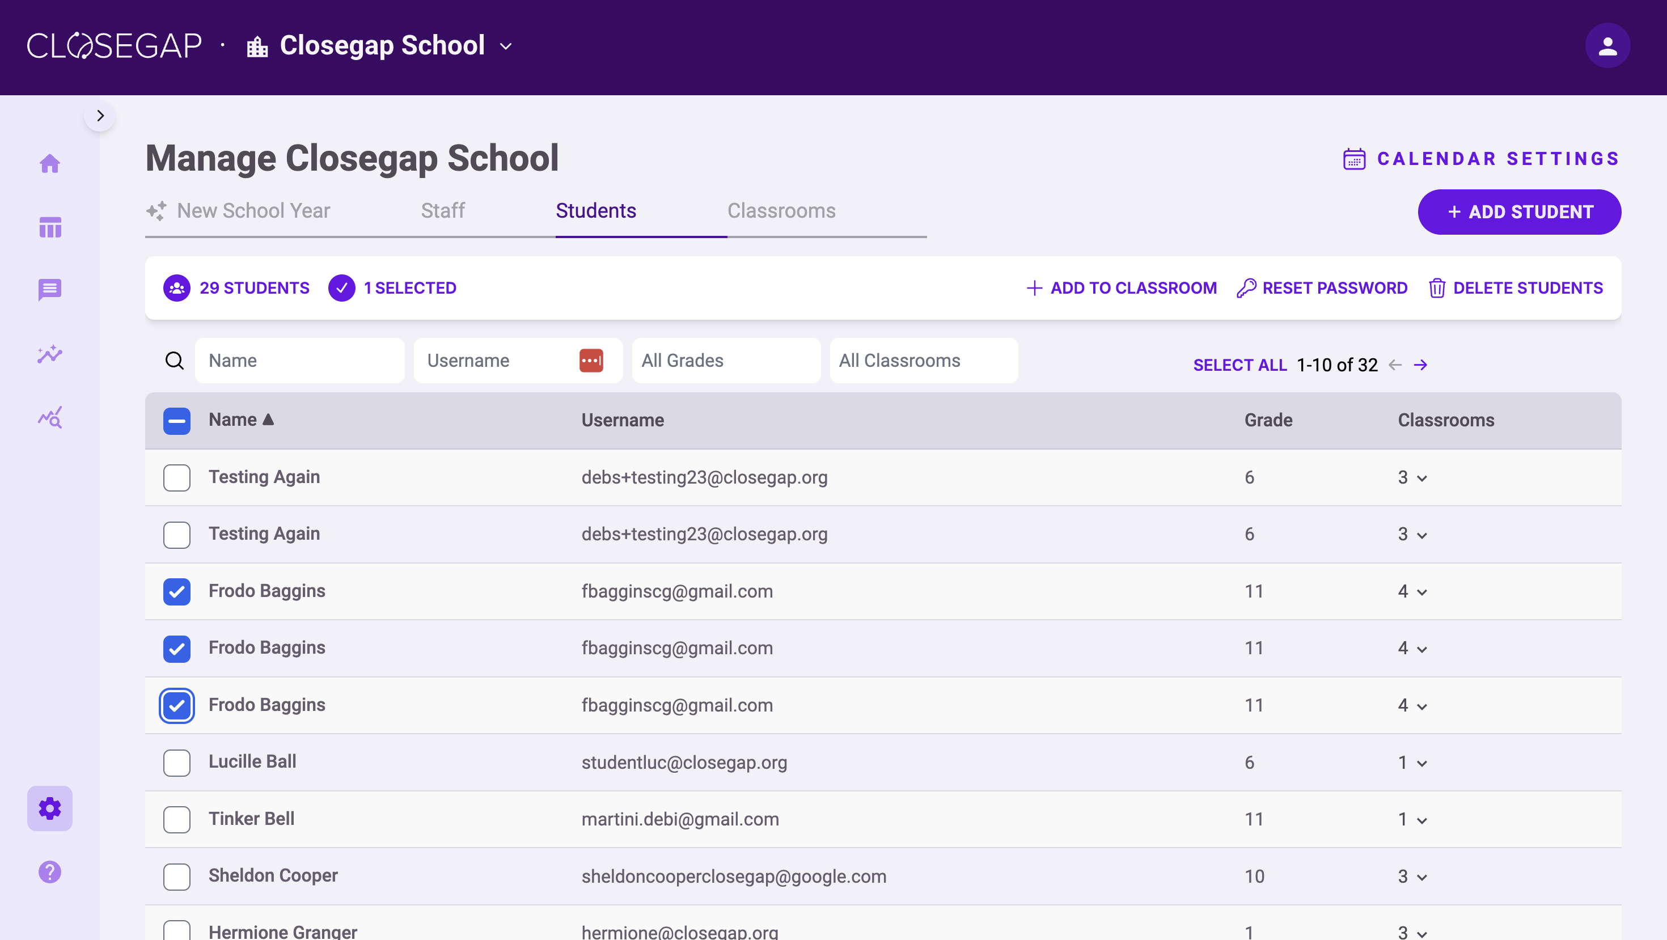Select the Sheldon Cooper checkbox
This screenshot has width=1667, height=940.
click(177, 876)
